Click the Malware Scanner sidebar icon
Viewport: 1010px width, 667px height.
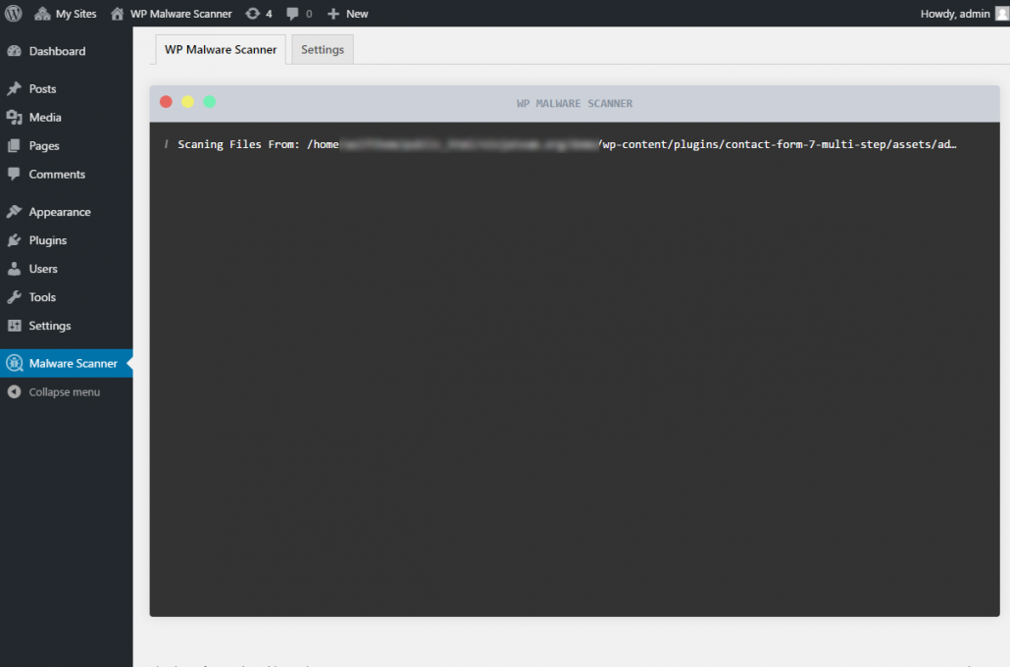pyautogui.click(x=14, y=364)
